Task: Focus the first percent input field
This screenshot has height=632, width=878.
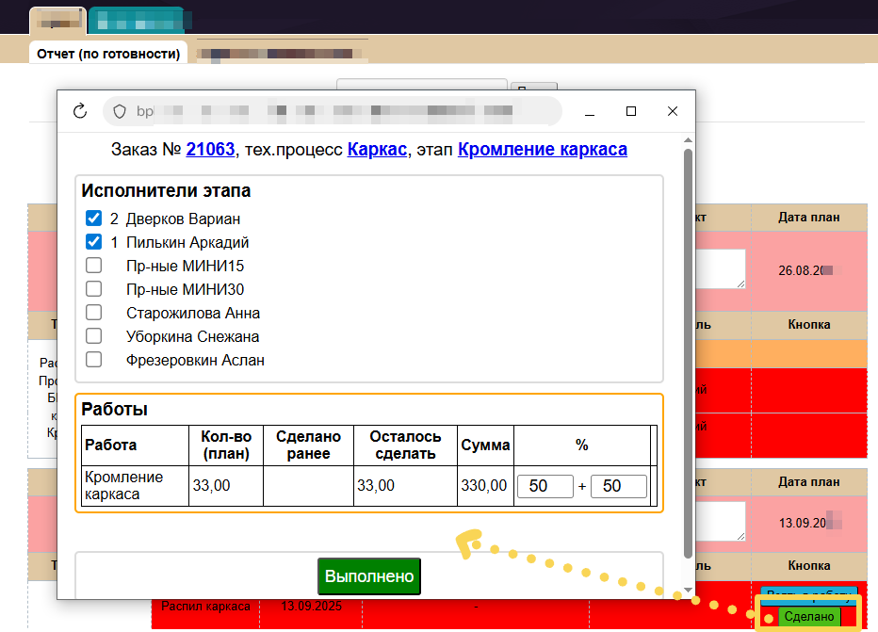Action: pyautogui.click(x=545, y=486)
